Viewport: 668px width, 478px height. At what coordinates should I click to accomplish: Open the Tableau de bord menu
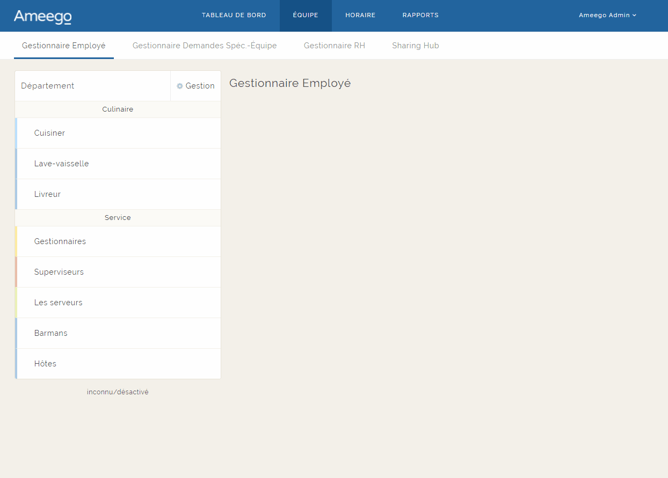pos(234,15)
